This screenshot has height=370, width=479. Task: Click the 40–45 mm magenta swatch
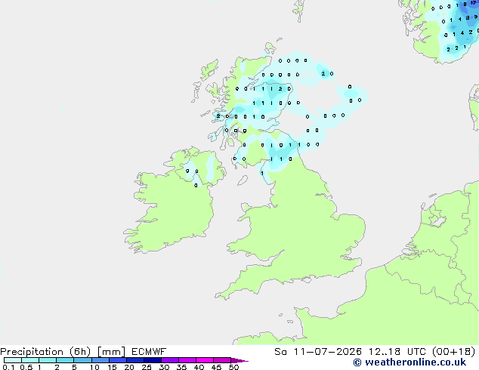(205, 360)
